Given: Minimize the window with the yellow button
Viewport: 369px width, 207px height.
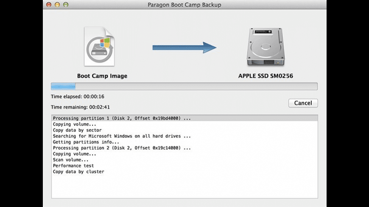Looking at the screenshot, I should click(57, 5).
